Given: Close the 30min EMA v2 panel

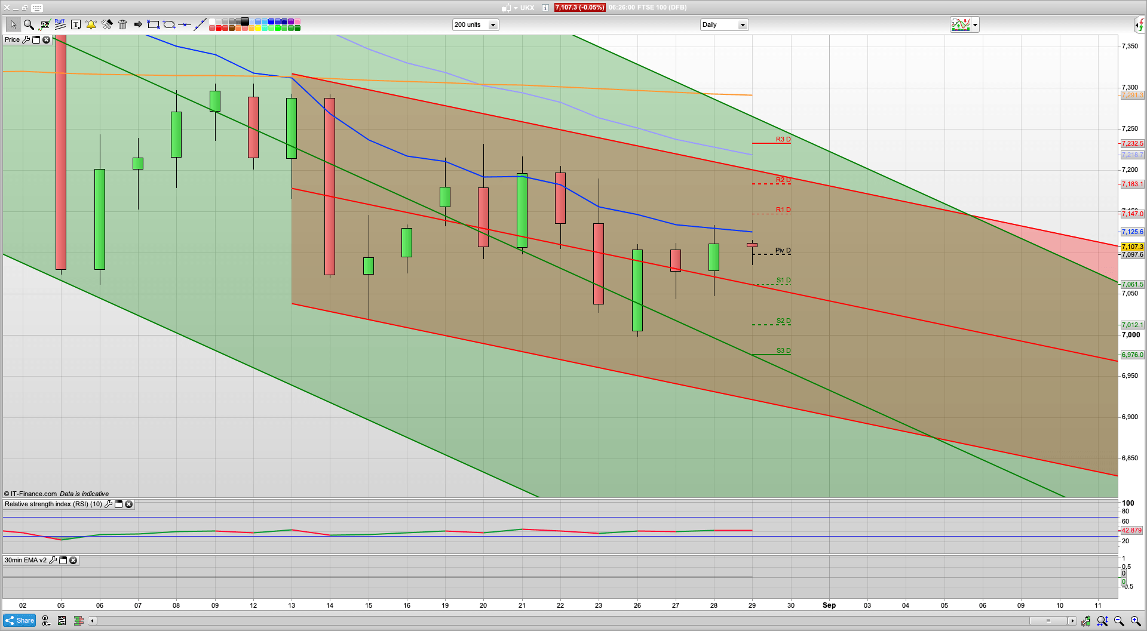Looking at the screenshot, I should coord(73,560).
